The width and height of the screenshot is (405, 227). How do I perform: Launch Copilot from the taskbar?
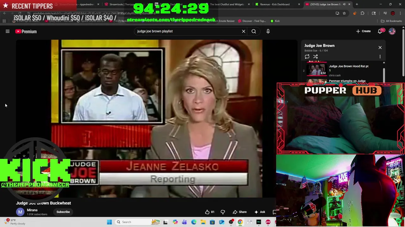click(175, 222)
